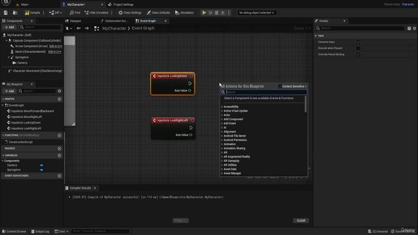The height and width of the screenshot is (235, 418).
Task: Click the exec output pin on LookUpDown node
Action: [190, 84]
